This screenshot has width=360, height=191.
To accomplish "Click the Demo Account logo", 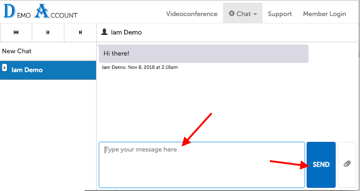I will [40, 11].
